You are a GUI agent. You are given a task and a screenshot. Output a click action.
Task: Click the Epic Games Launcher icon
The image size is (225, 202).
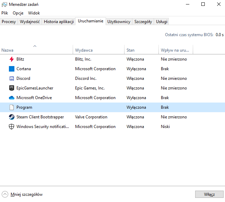tap(12, 88)
